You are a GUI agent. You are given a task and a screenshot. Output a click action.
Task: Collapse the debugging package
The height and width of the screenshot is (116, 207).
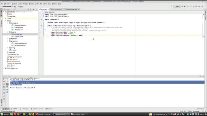click(8, 23)
